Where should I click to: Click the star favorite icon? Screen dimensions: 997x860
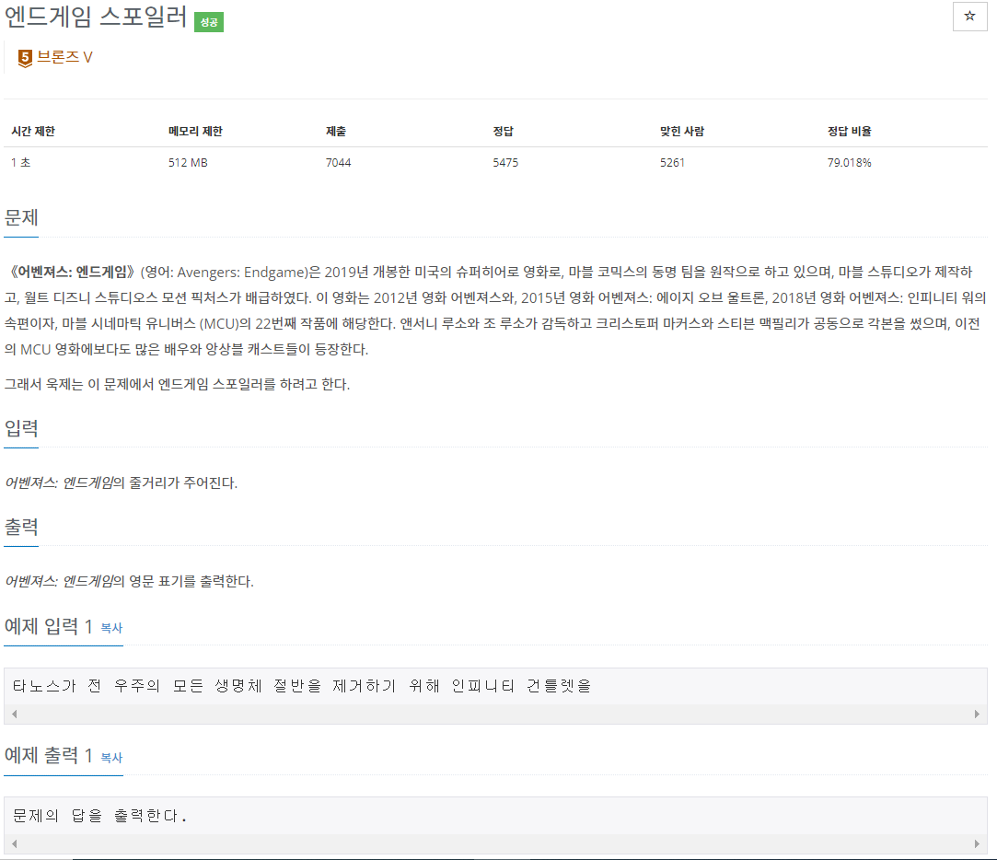click(x=969, y=16)
